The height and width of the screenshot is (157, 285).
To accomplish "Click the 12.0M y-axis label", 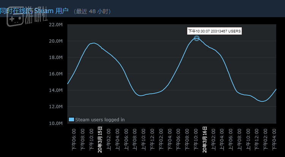I will (55, 107).
